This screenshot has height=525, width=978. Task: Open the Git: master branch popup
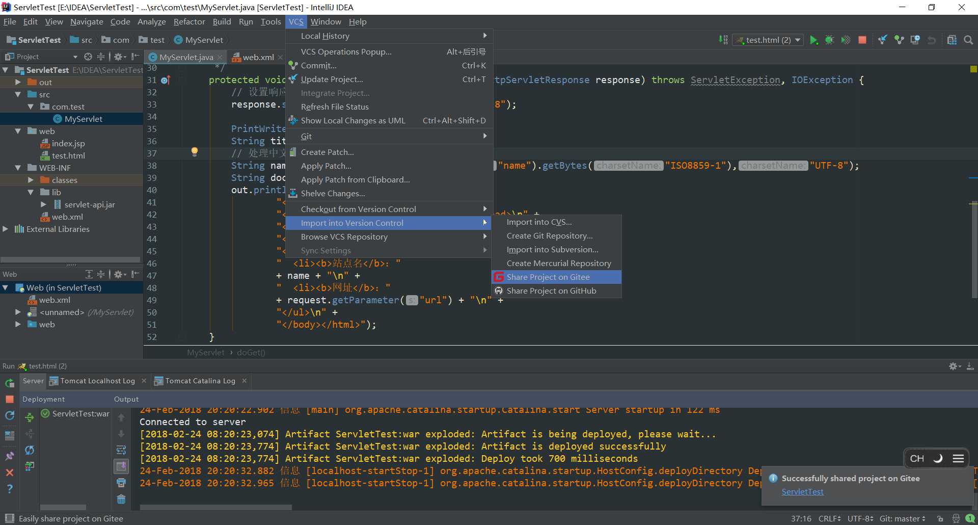pos(902,518)
